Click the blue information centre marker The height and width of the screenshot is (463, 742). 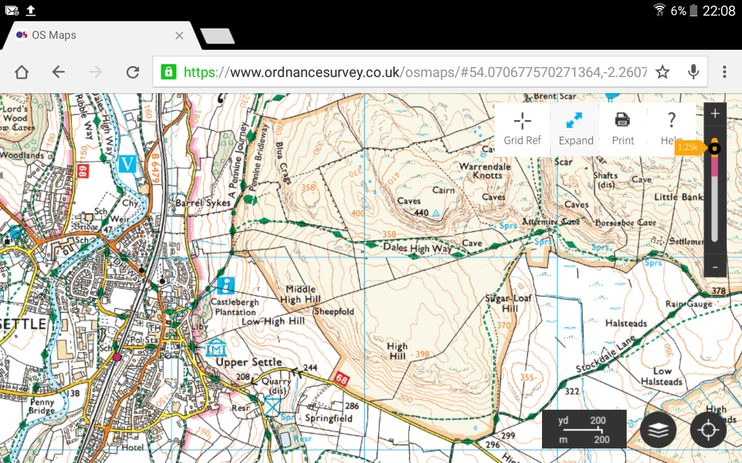pos(226,285)
